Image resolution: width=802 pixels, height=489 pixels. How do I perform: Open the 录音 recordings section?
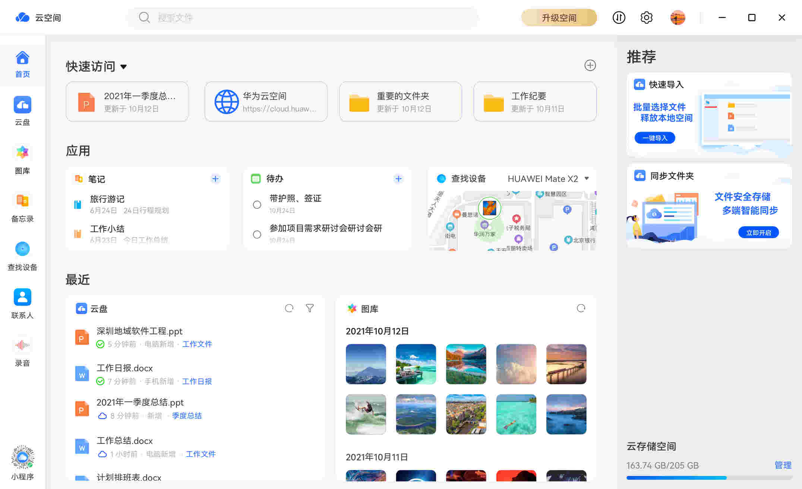click(22, 350)
